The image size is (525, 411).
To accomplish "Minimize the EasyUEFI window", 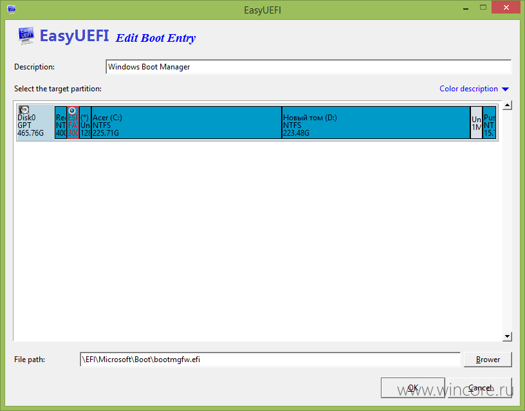I will point(465,8).
